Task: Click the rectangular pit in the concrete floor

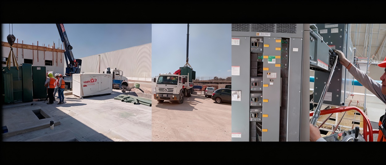Action: [40, 115]
